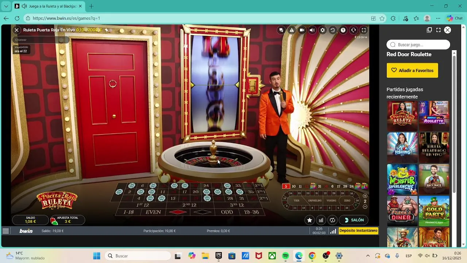
Task: Open the bwin hamburger menu
Action: (x=5, y=231)
